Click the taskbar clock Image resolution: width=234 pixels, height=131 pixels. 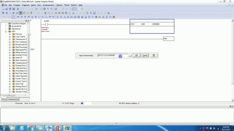point(226,128)
